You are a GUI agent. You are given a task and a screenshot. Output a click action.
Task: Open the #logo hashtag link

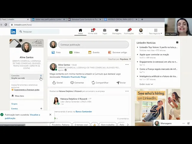pyautogui.click(x=83, y=77)
